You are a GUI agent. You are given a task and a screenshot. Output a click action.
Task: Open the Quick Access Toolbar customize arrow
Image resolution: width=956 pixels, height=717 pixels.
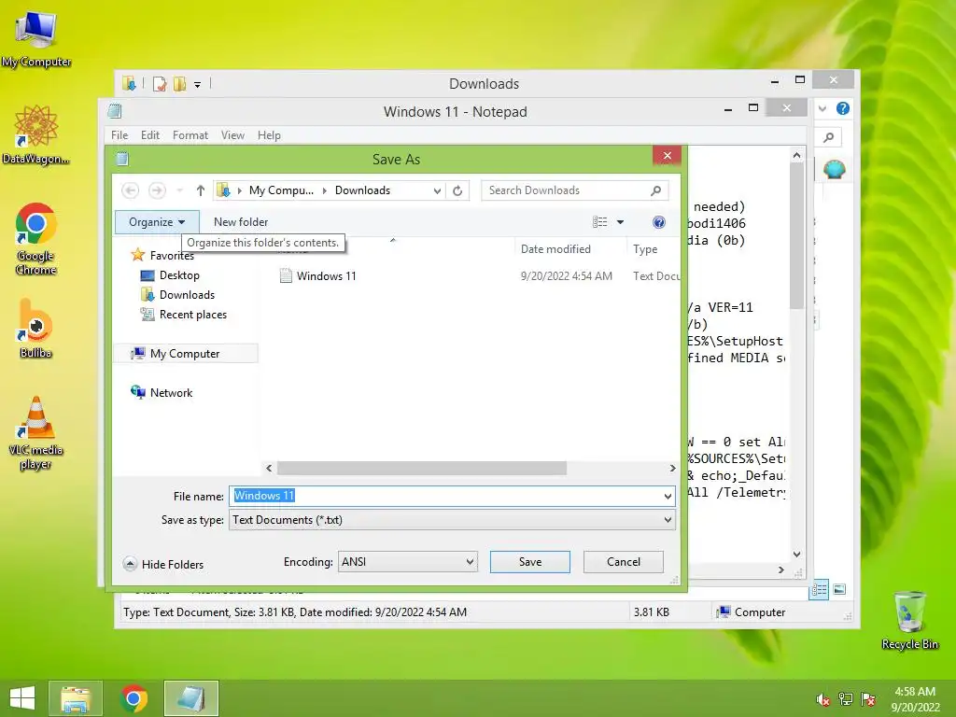198,84
